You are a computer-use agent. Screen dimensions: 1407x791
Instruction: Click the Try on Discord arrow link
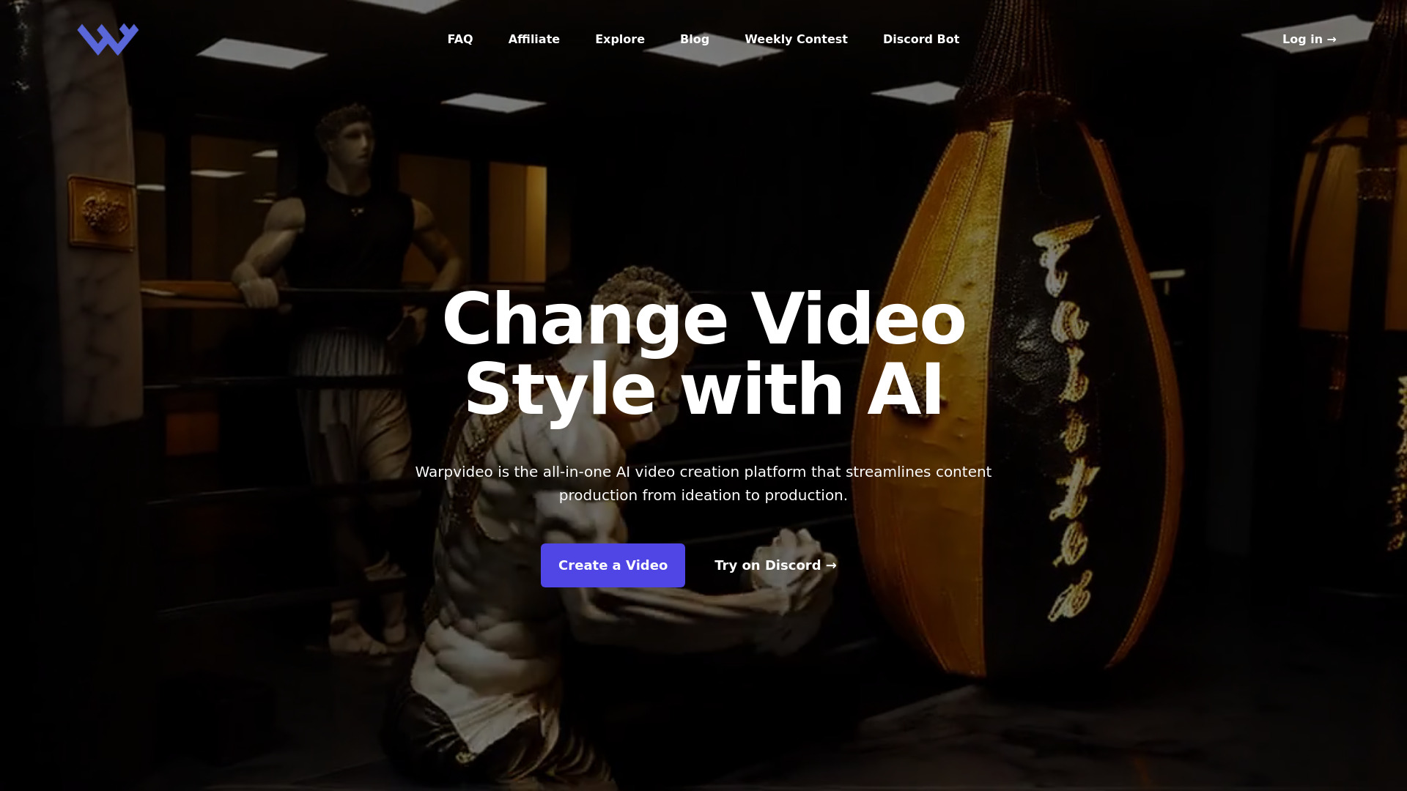[775, 565]
